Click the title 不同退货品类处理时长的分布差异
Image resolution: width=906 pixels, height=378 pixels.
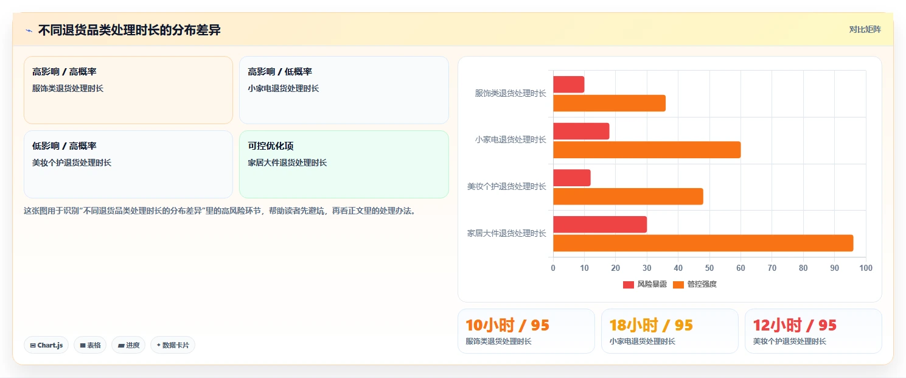129,30
